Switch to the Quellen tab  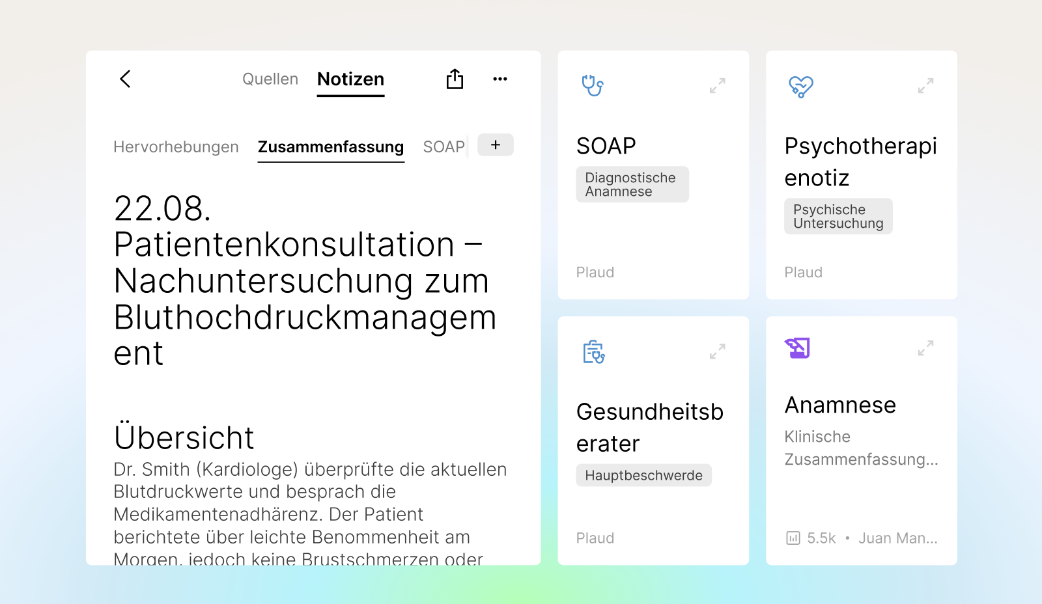(x=270, y=79)
